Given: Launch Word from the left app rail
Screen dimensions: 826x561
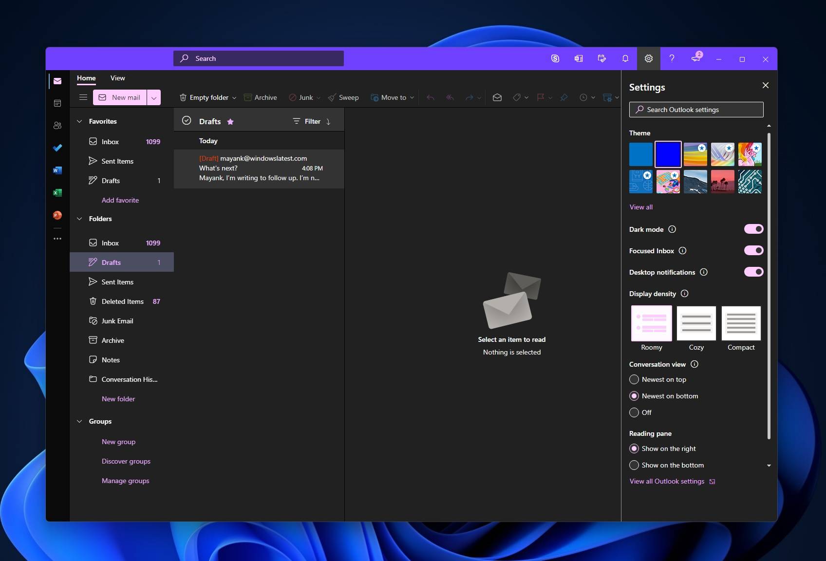Looking at the screenshot, I should 57,170.
